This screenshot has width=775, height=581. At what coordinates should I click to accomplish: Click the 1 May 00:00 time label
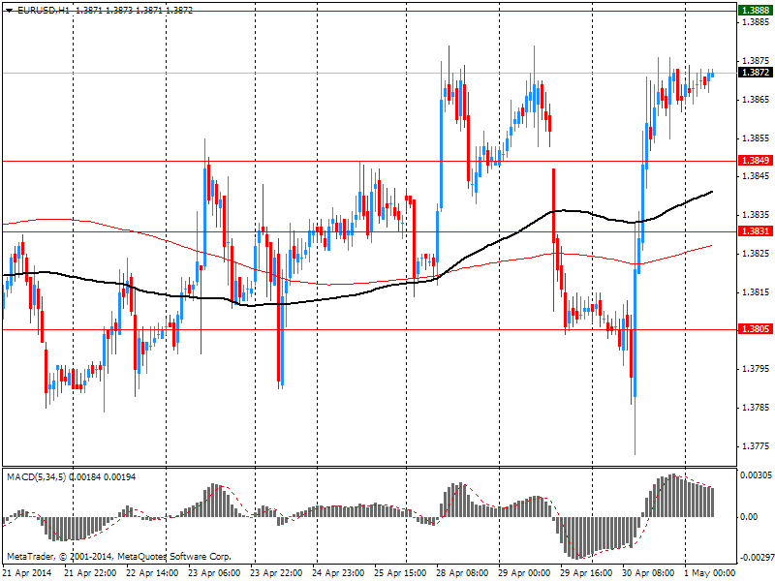709,573
